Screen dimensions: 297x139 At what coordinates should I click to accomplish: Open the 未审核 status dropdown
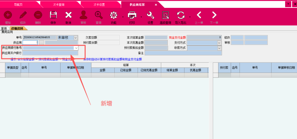tap(76, 37)
